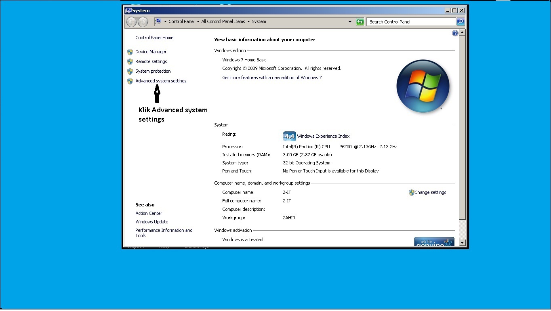The width and height of the screenshot is (551, 311).
Task: Maximize the System window
Action: [x=454, y=11]
